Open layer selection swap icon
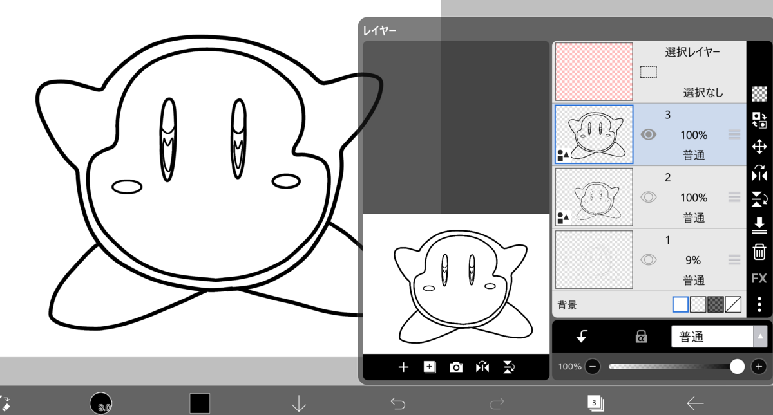This screenshot has width=773, height=415. pyautogui.click(x=759, y=120)
